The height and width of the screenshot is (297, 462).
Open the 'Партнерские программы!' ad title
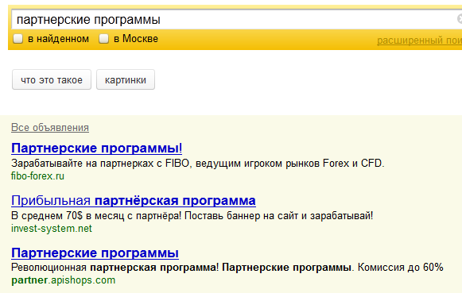tap(97, 148)
